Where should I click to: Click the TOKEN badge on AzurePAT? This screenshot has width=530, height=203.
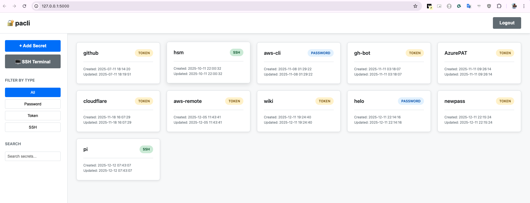(505, 53)
